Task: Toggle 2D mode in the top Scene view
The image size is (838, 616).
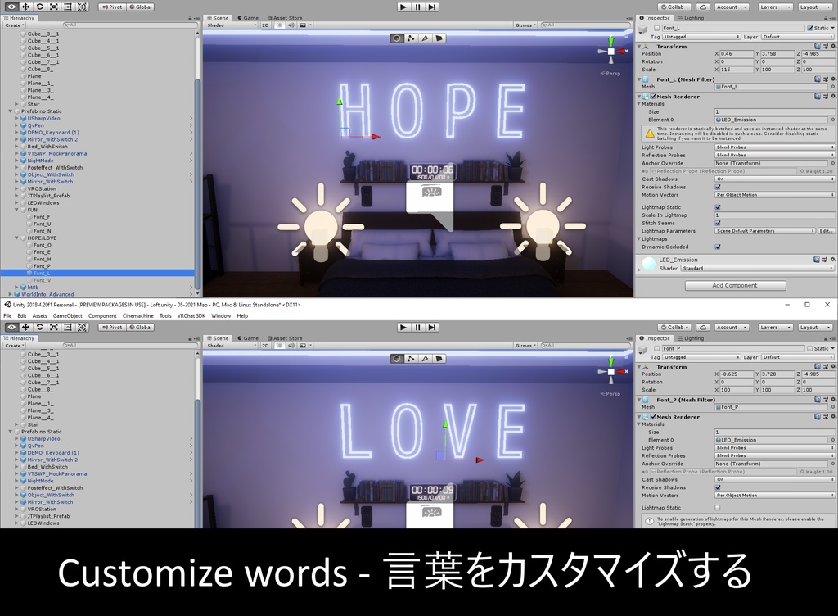Action: point(265,25)
